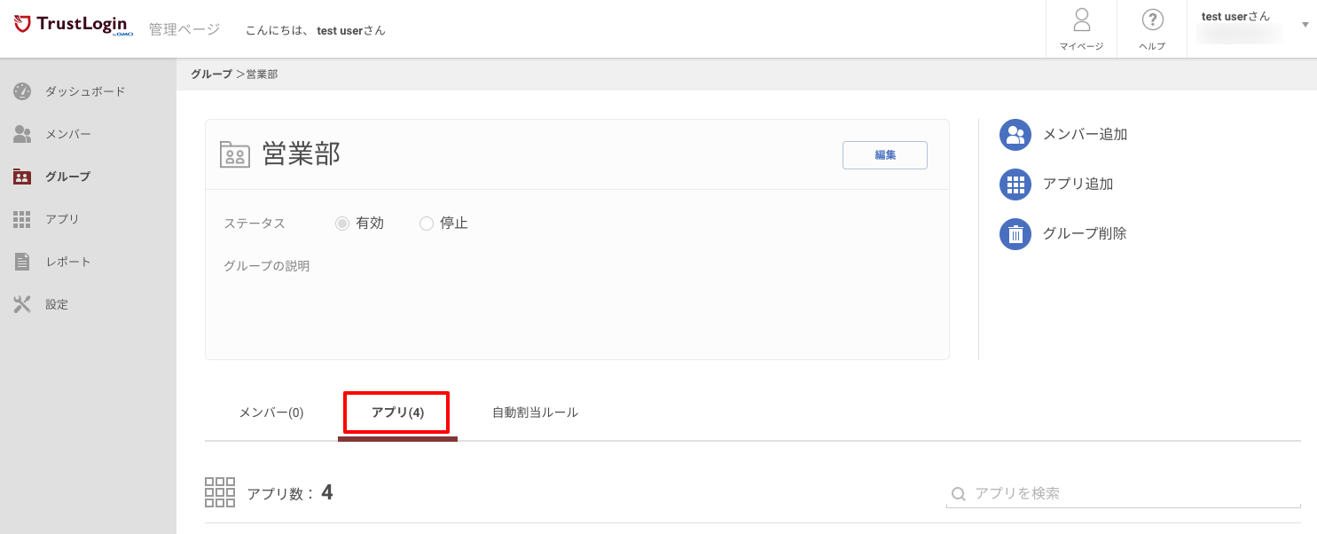Click the members people icon in sidebar
The width and height of the screenshot is (1317, 534).
[22, 134]
